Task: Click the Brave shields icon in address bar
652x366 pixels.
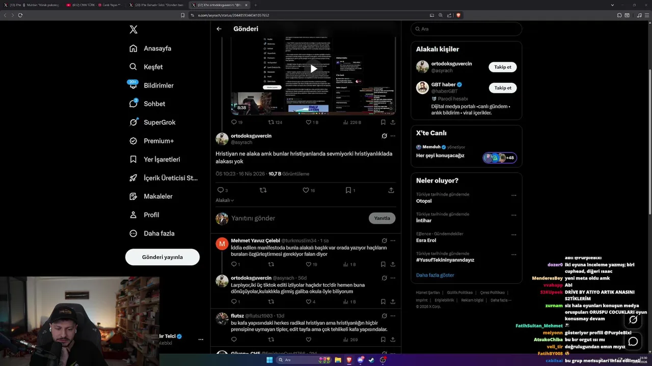Action: pos(458,15)
